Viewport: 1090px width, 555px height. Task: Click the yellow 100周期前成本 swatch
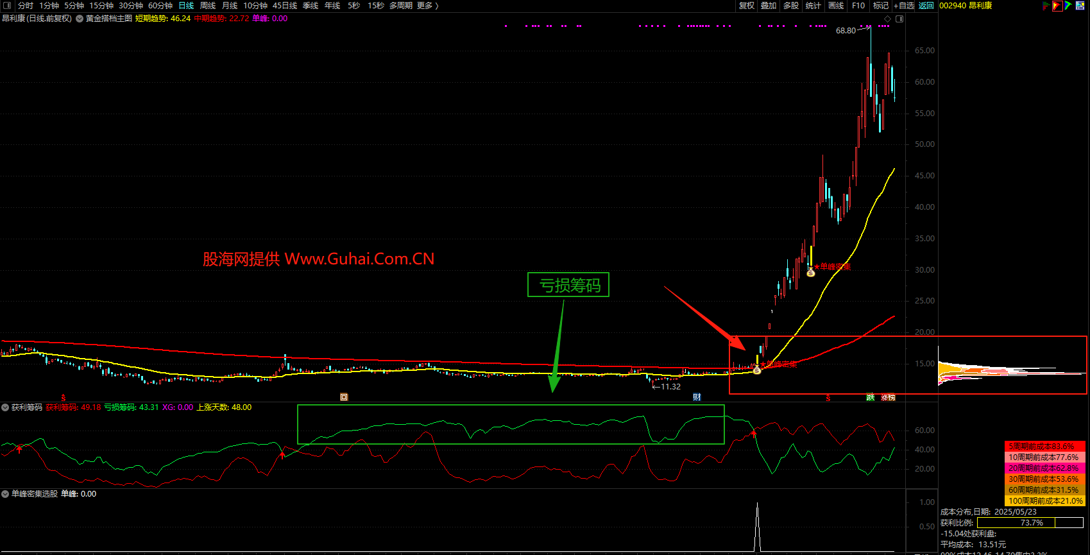pos(1045,501)
